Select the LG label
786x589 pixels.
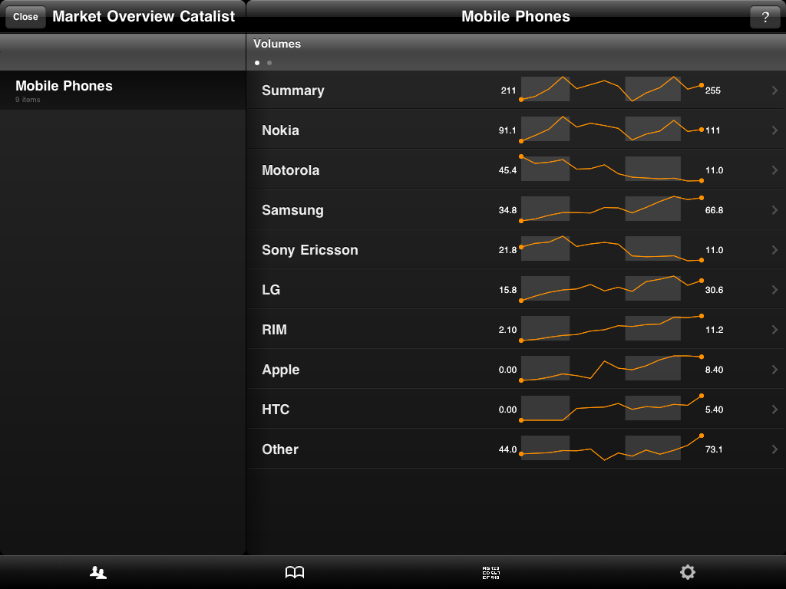point(271,289)
